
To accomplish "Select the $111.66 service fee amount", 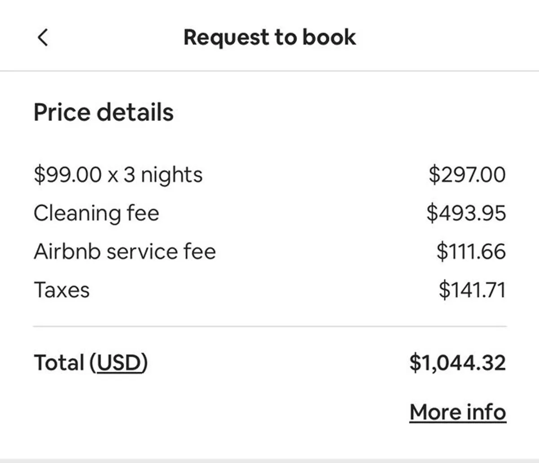I will point(471,251).
